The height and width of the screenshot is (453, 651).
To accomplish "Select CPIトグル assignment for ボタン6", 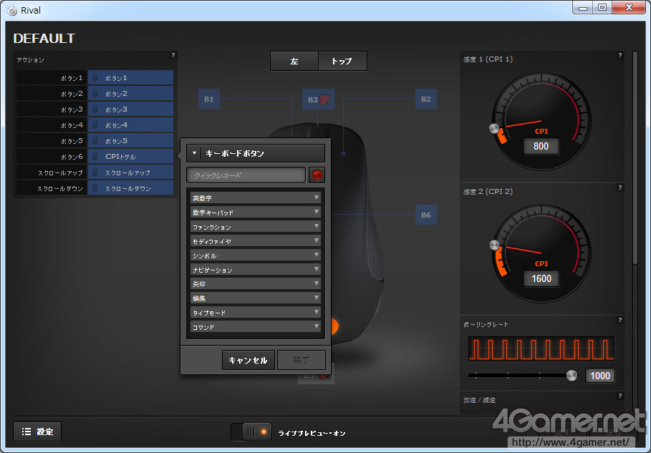I will click(131, 157).
